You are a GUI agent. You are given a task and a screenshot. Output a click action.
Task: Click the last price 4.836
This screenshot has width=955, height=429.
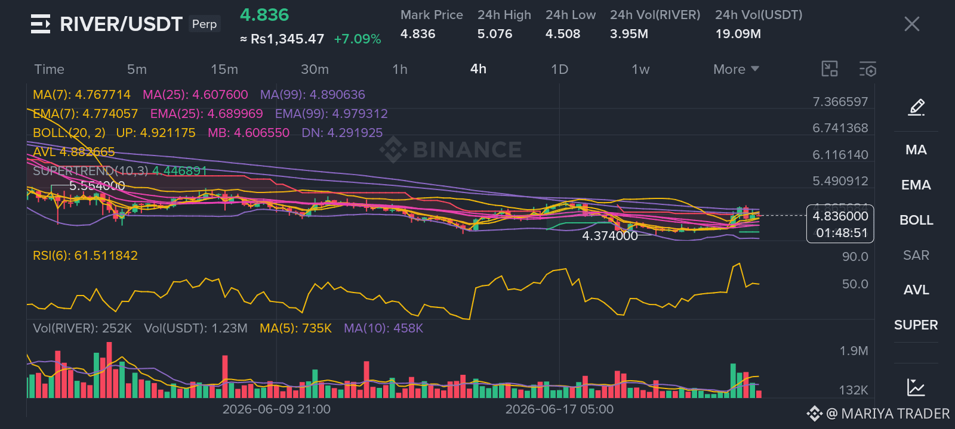tap(264, 15)
